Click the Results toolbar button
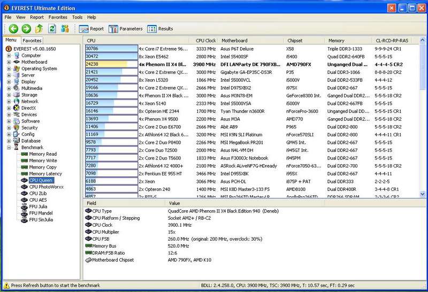 coord(160,29)
